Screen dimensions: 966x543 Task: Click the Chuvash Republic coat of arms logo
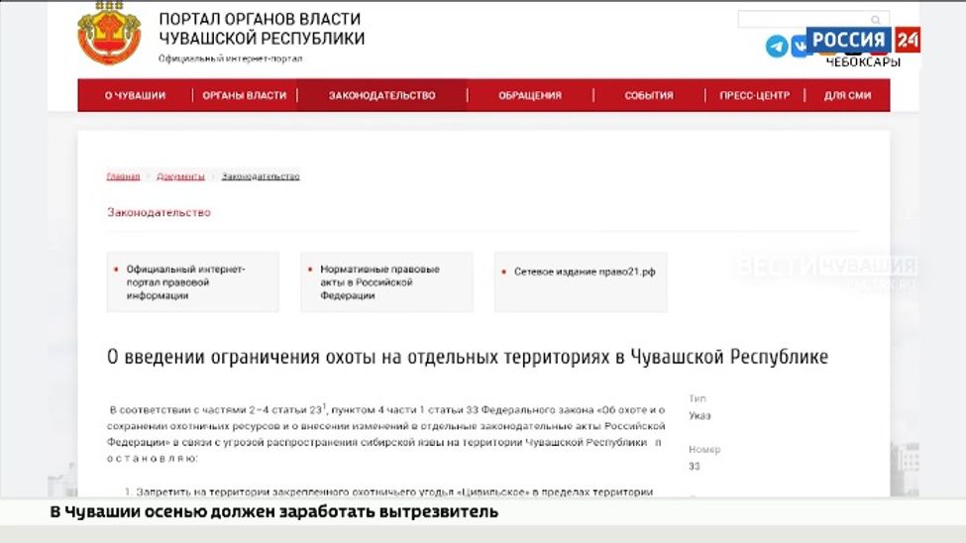109,33
